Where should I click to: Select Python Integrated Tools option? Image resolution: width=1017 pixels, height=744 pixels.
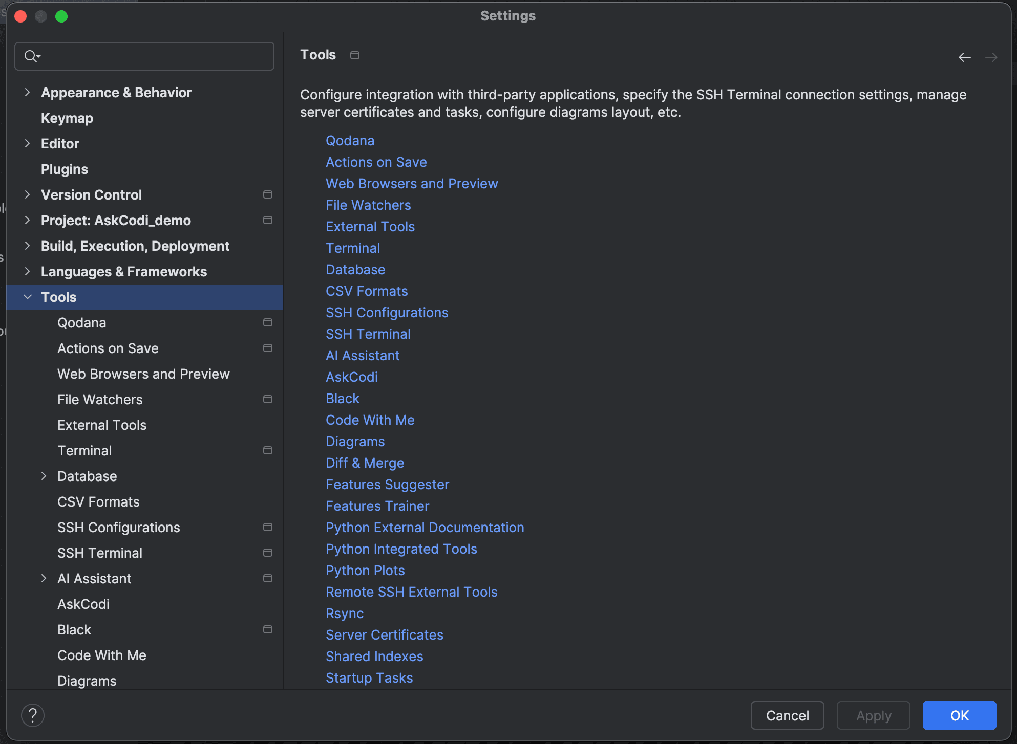coord(402,549)
